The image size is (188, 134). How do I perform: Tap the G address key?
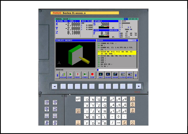[x=98, y=99]
